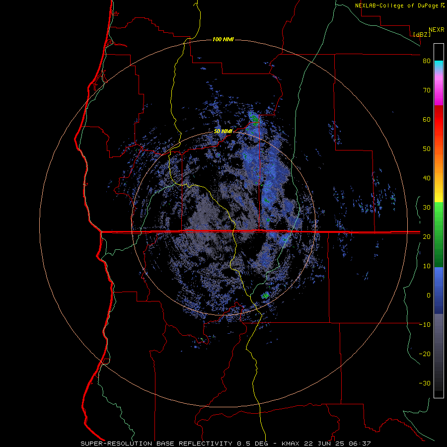Click the [dBZ] unit label
447x447 pixels.
point(422,34)
